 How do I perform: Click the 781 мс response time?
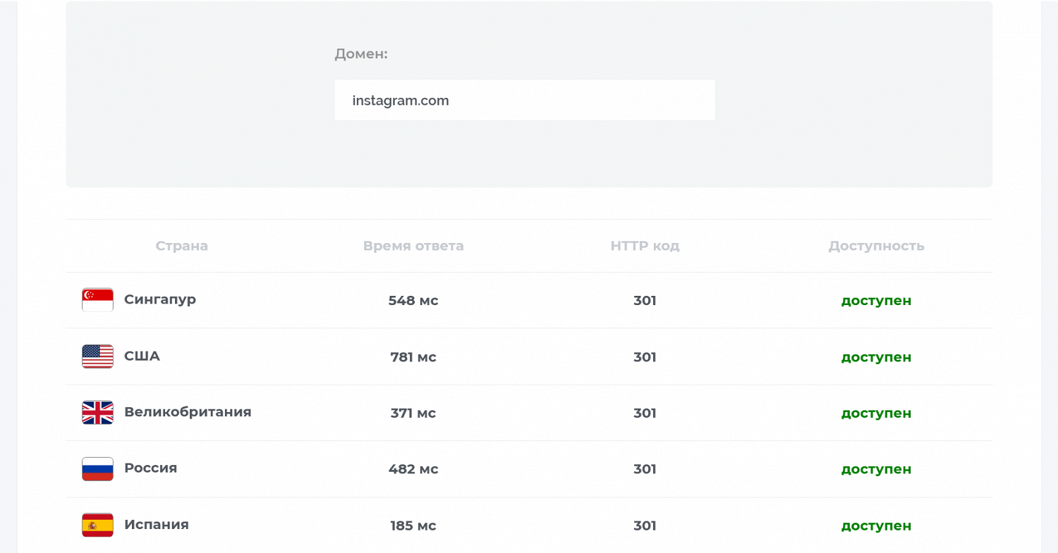click(x=413, y=357)
